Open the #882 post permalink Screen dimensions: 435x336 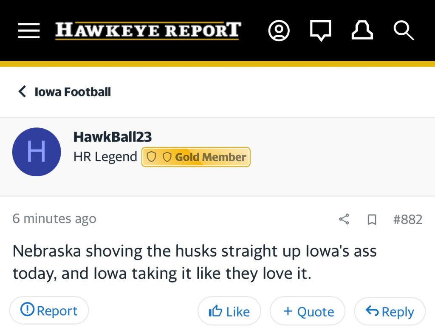click(x=407, y=219)
